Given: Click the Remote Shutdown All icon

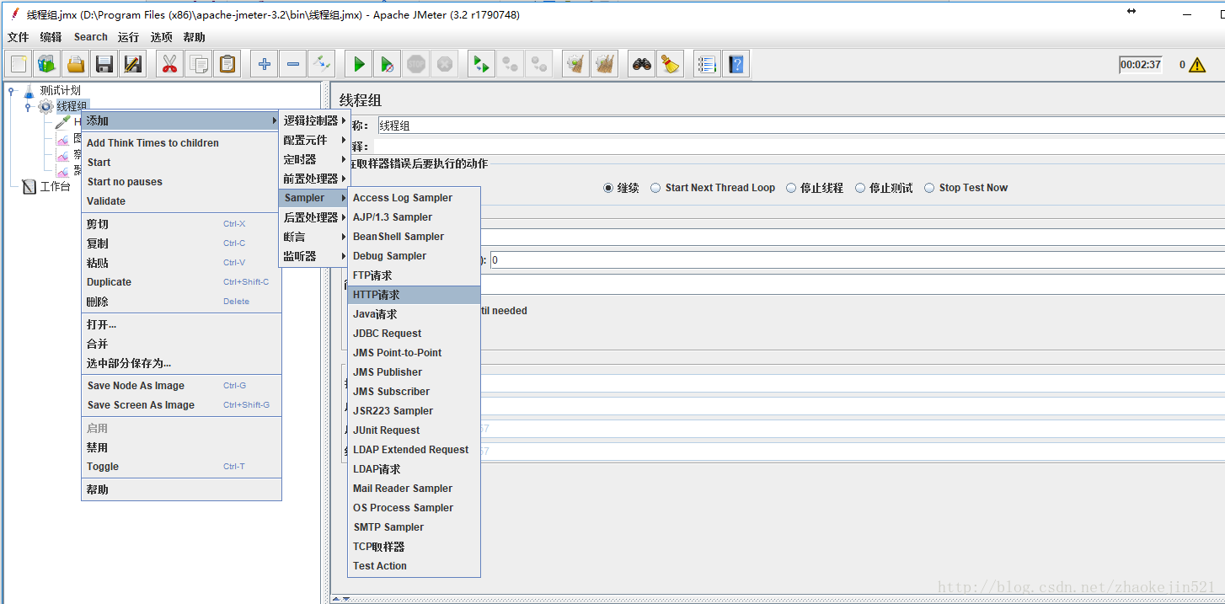Looking at the screenshot, I should 539,64.
